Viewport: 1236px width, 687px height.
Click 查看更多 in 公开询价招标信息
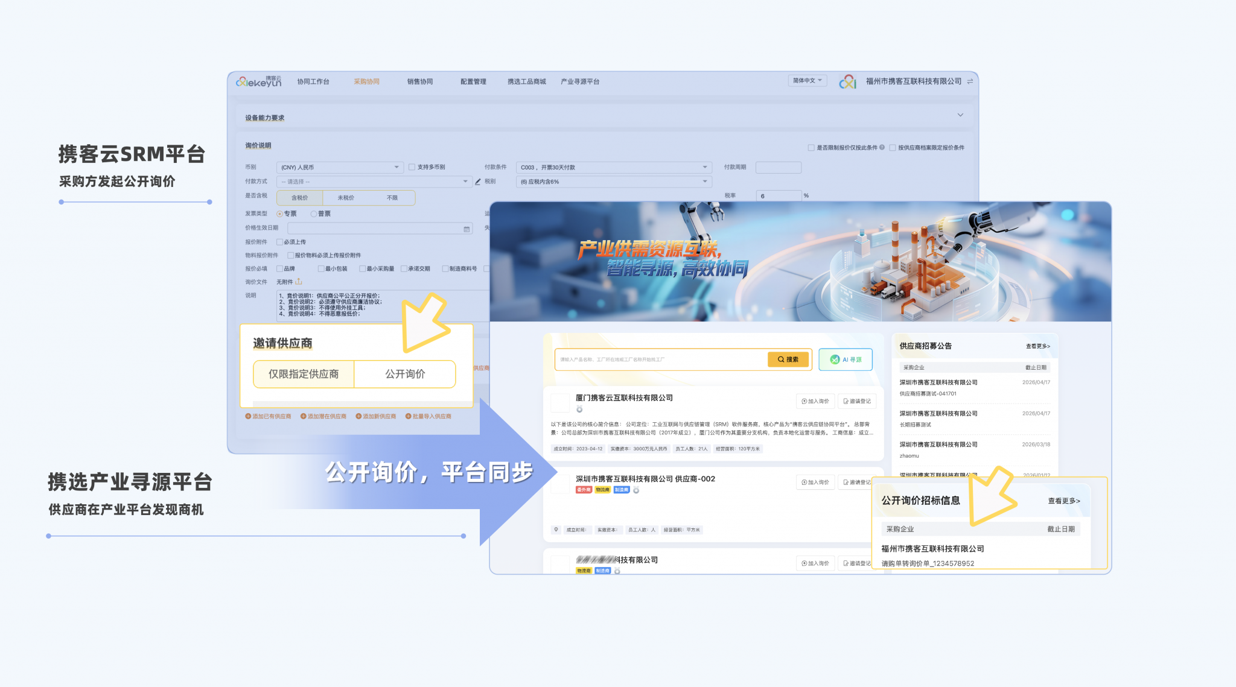[x=1064, y=501]
